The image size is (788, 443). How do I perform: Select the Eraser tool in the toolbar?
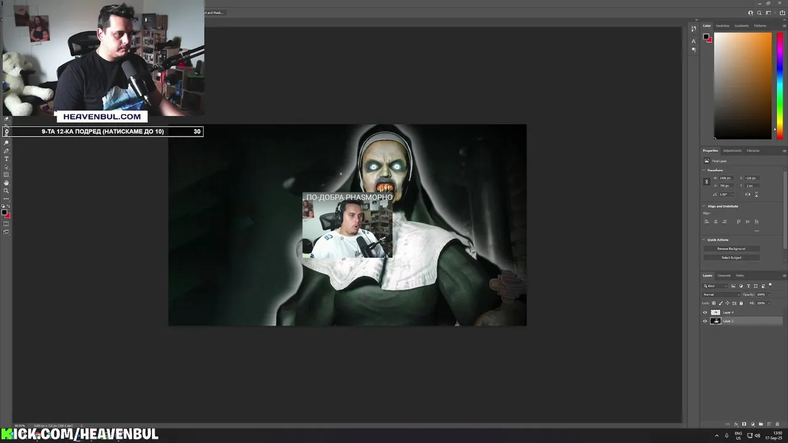(6, 119)
